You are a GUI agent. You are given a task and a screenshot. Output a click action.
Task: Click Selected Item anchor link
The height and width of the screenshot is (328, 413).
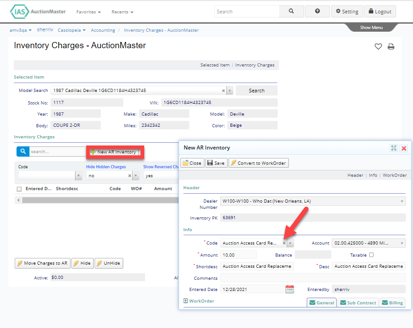[x=215, y=65]
